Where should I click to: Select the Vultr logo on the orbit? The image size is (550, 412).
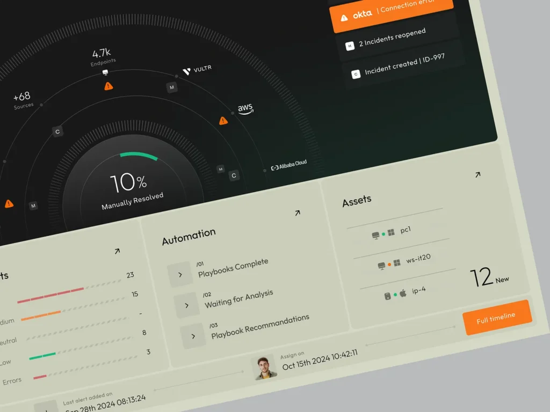click(x=197, y=69)
